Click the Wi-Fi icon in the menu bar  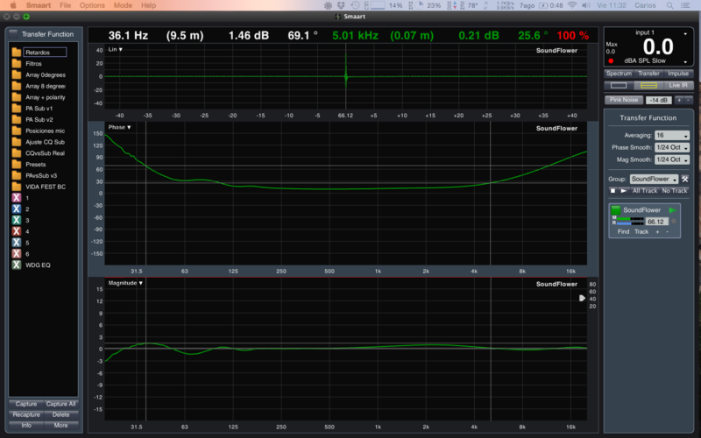point(572,5)
